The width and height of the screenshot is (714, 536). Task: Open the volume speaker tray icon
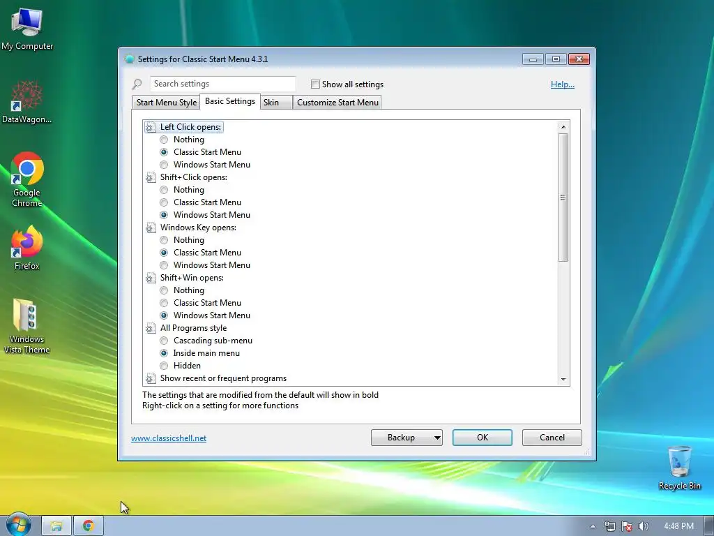point(643,526)
